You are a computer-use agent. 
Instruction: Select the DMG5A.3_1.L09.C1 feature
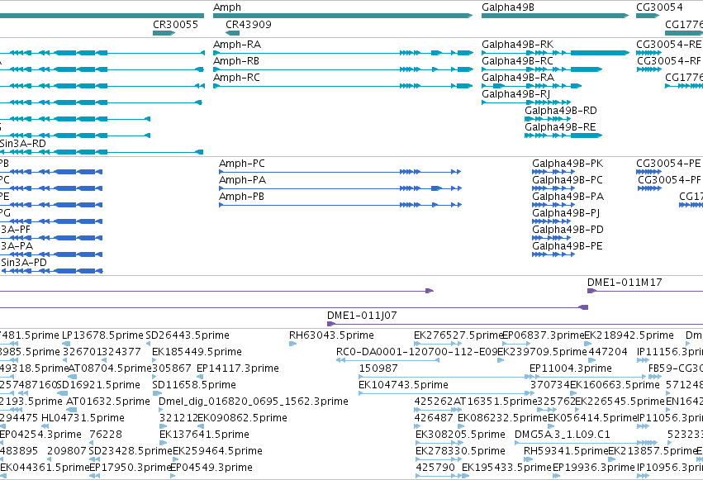[x=587, y=444]
